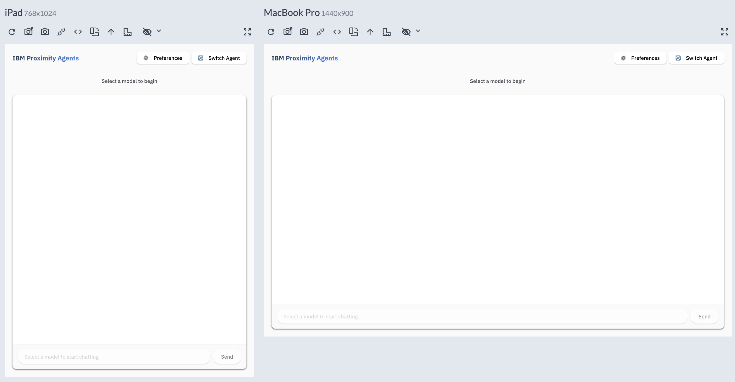Rotate the MacBook Pro device orientation

click(354, 32)
